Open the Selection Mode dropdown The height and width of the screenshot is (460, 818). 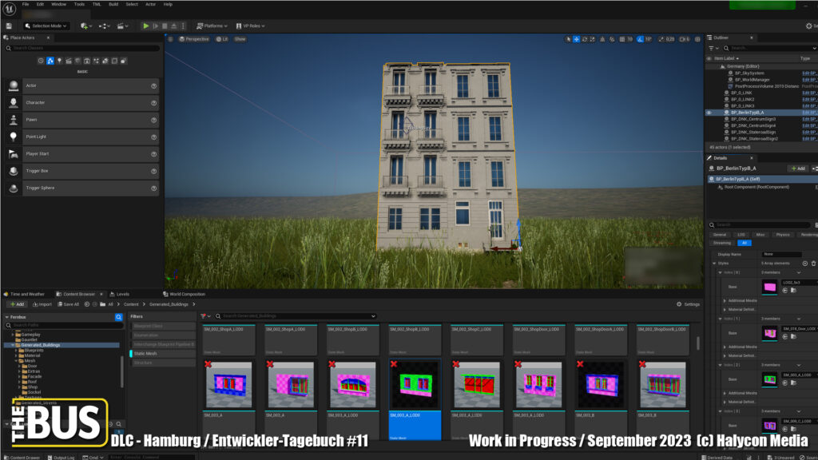[x=48, y=26]
